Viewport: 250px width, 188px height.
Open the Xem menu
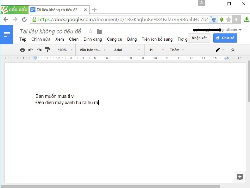[x=59, y=39]
